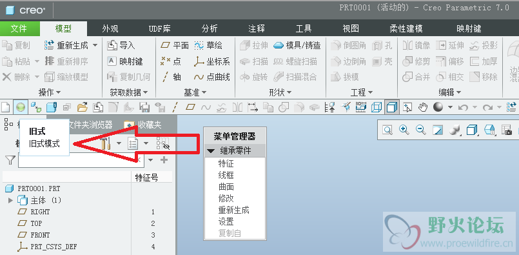Expand the 主体 (1) tree node
The image size is (519, 255).
tap(10, 200)
